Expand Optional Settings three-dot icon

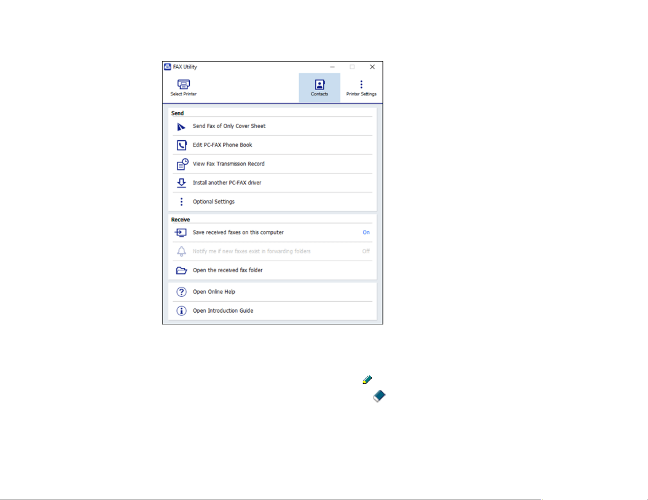click(x=182, y=202)
